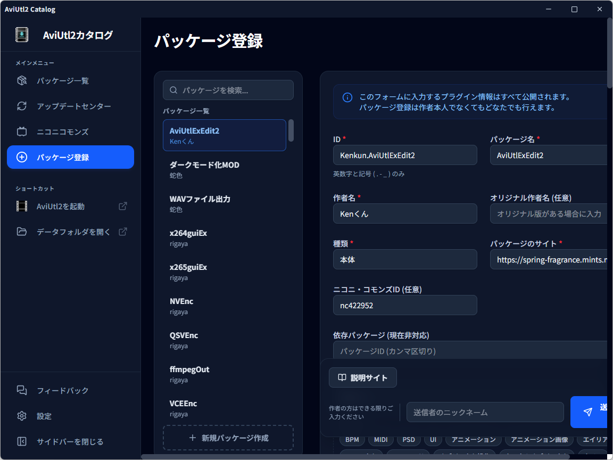This screenshot has height=460, width=613.
Task: Click the フィードバック speech-bubble icon
Action: pos(21,390)
